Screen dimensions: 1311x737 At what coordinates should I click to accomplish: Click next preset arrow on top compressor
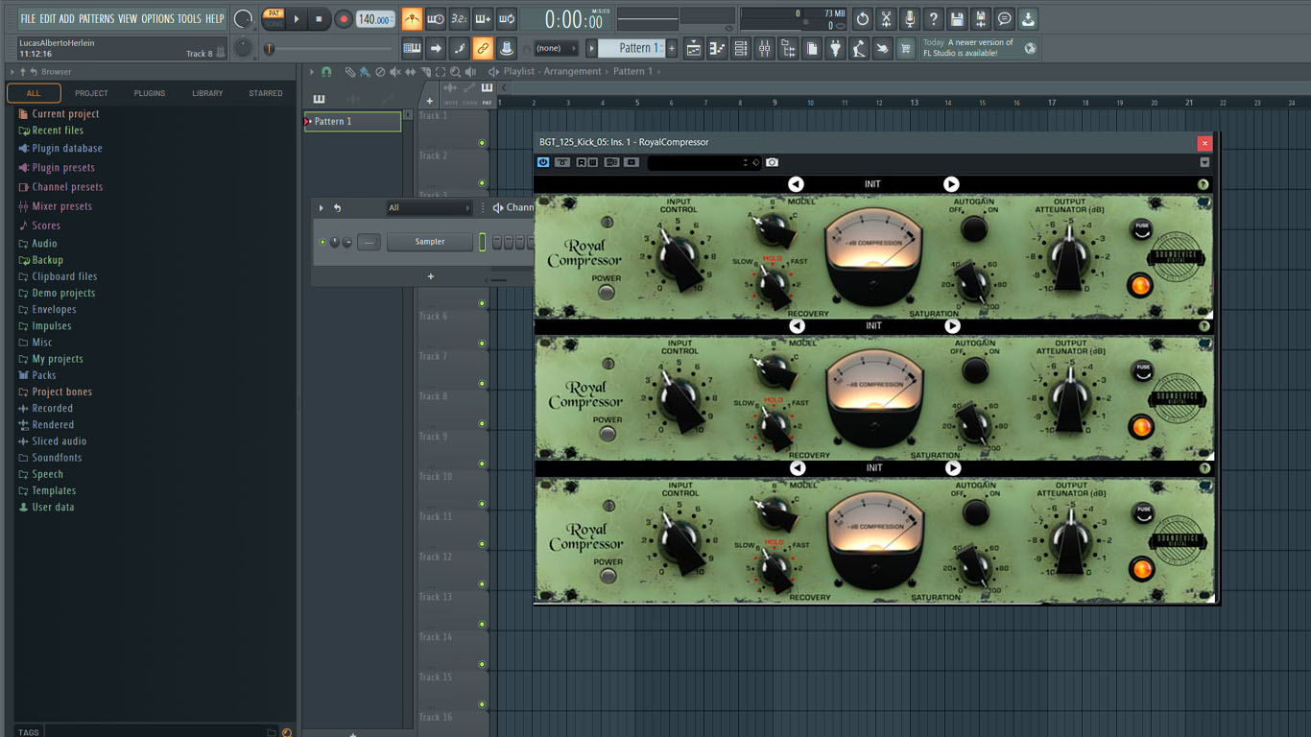point(950,184)
